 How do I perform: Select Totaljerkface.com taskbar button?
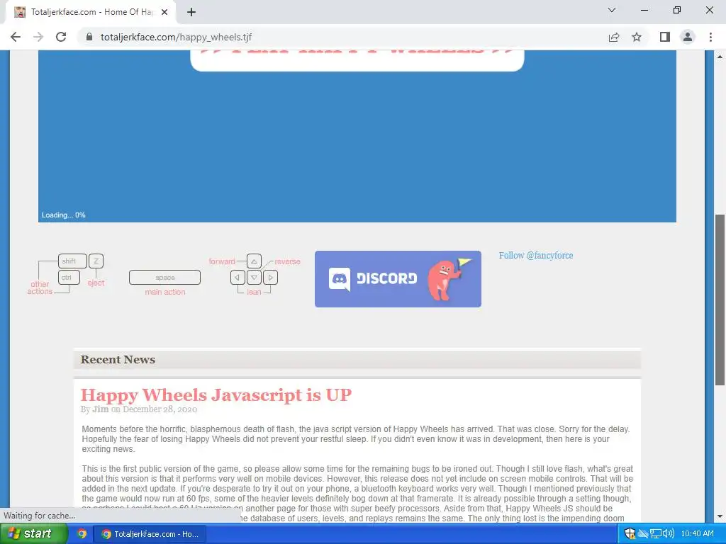point(150,534)
